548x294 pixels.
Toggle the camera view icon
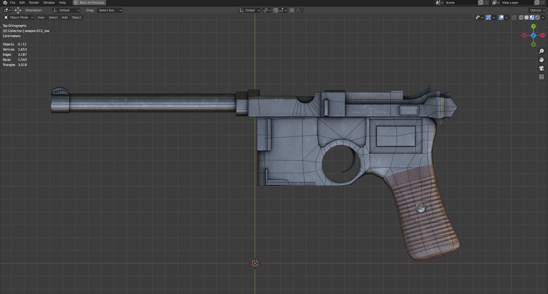[x=541, y=68]
